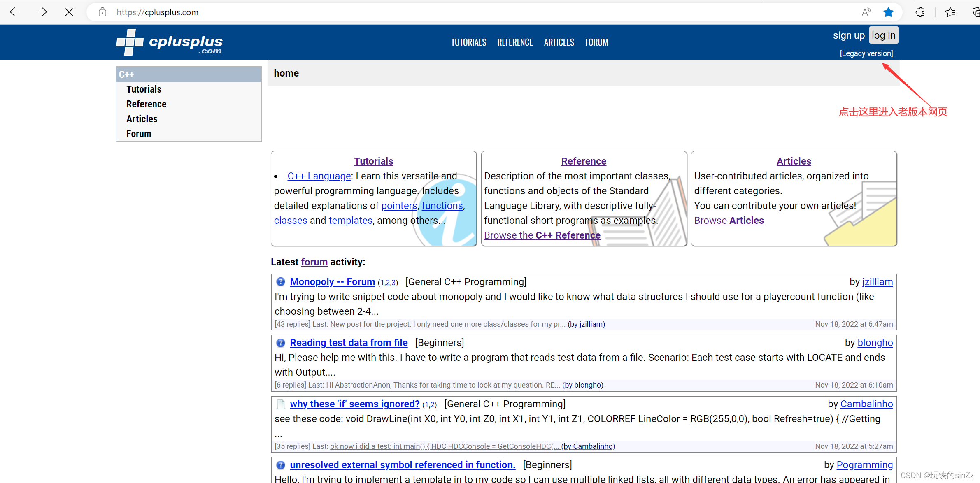Open the Monopoly -- Forum thread
The width and height of the screenshot is (980, 483).
coord(332,282)
